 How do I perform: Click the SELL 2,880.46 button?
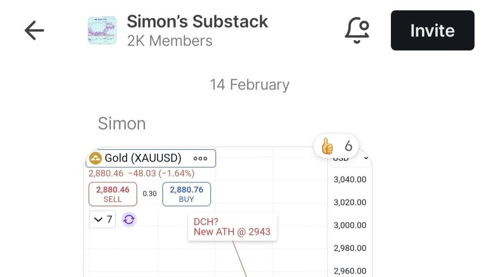pyautogui.click(x=112, y=194)
